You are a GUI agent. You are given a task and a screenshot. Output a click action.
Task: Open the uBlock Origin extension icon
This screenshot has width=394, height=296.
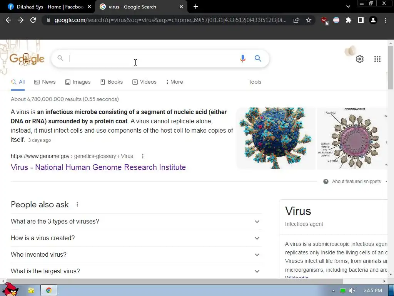[x=325, y=21]
